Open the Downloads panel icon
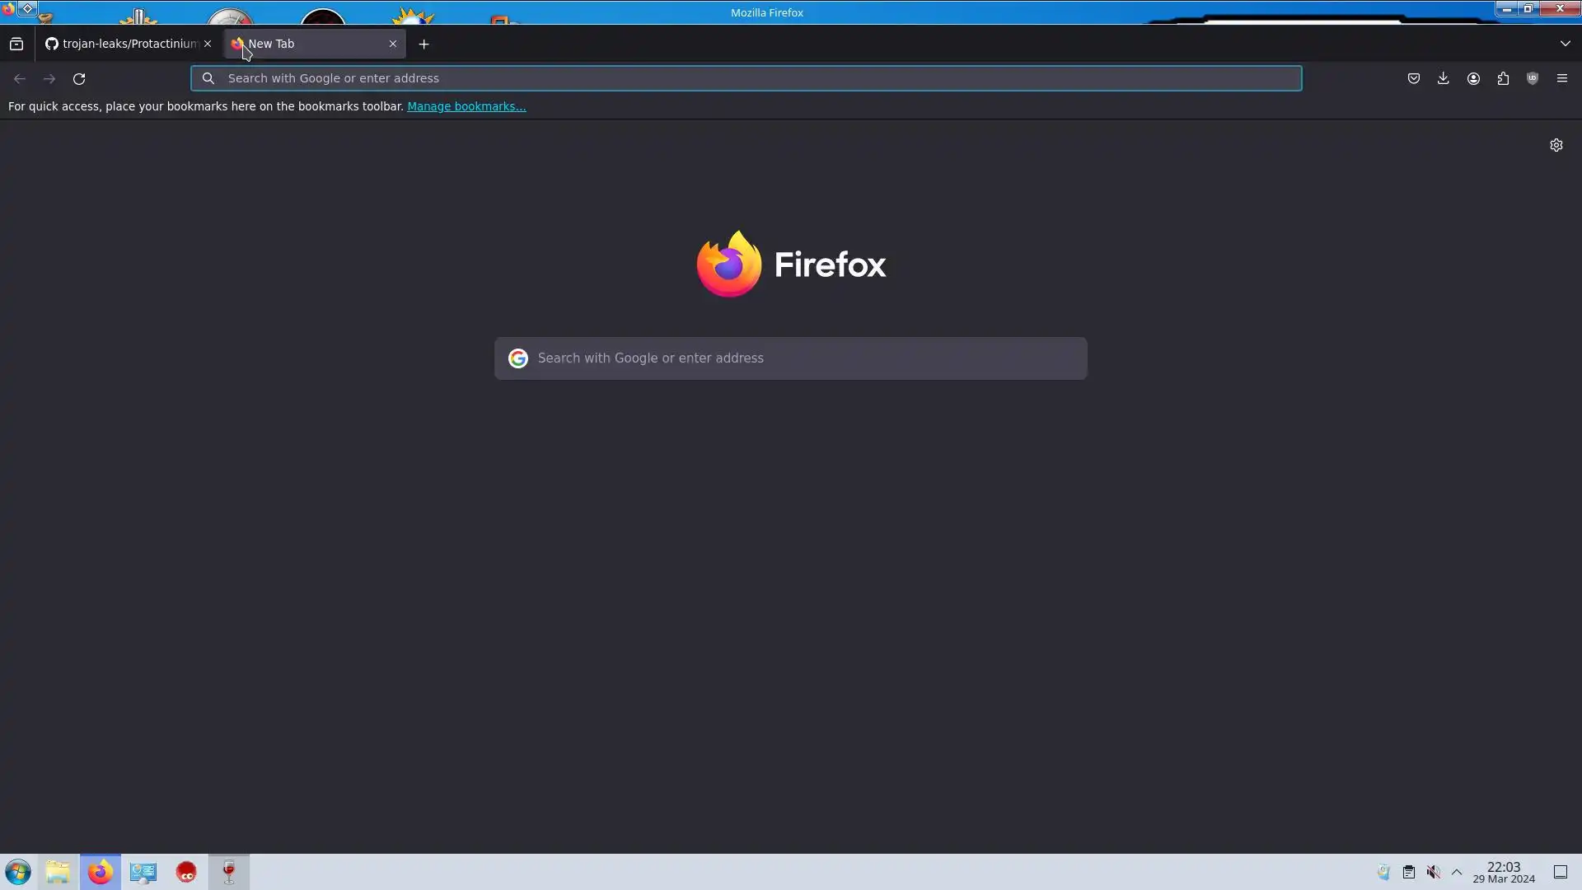This screenshot has width=1582, height=890. pos(1444,78)
